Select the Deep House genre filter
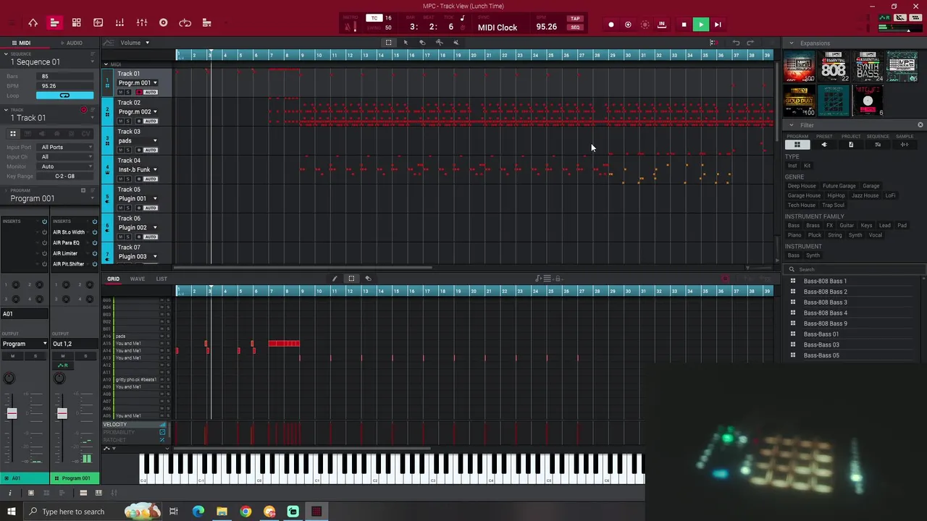Screen dimensions: 927x521 (x=802, y=186)
